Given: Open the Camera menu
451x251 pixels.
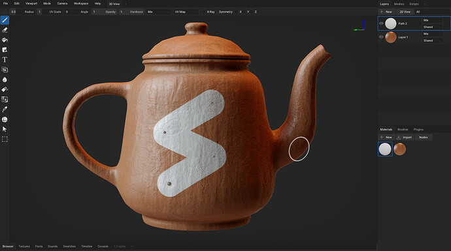Looking at the screenshot, I should tap(62, 3).
